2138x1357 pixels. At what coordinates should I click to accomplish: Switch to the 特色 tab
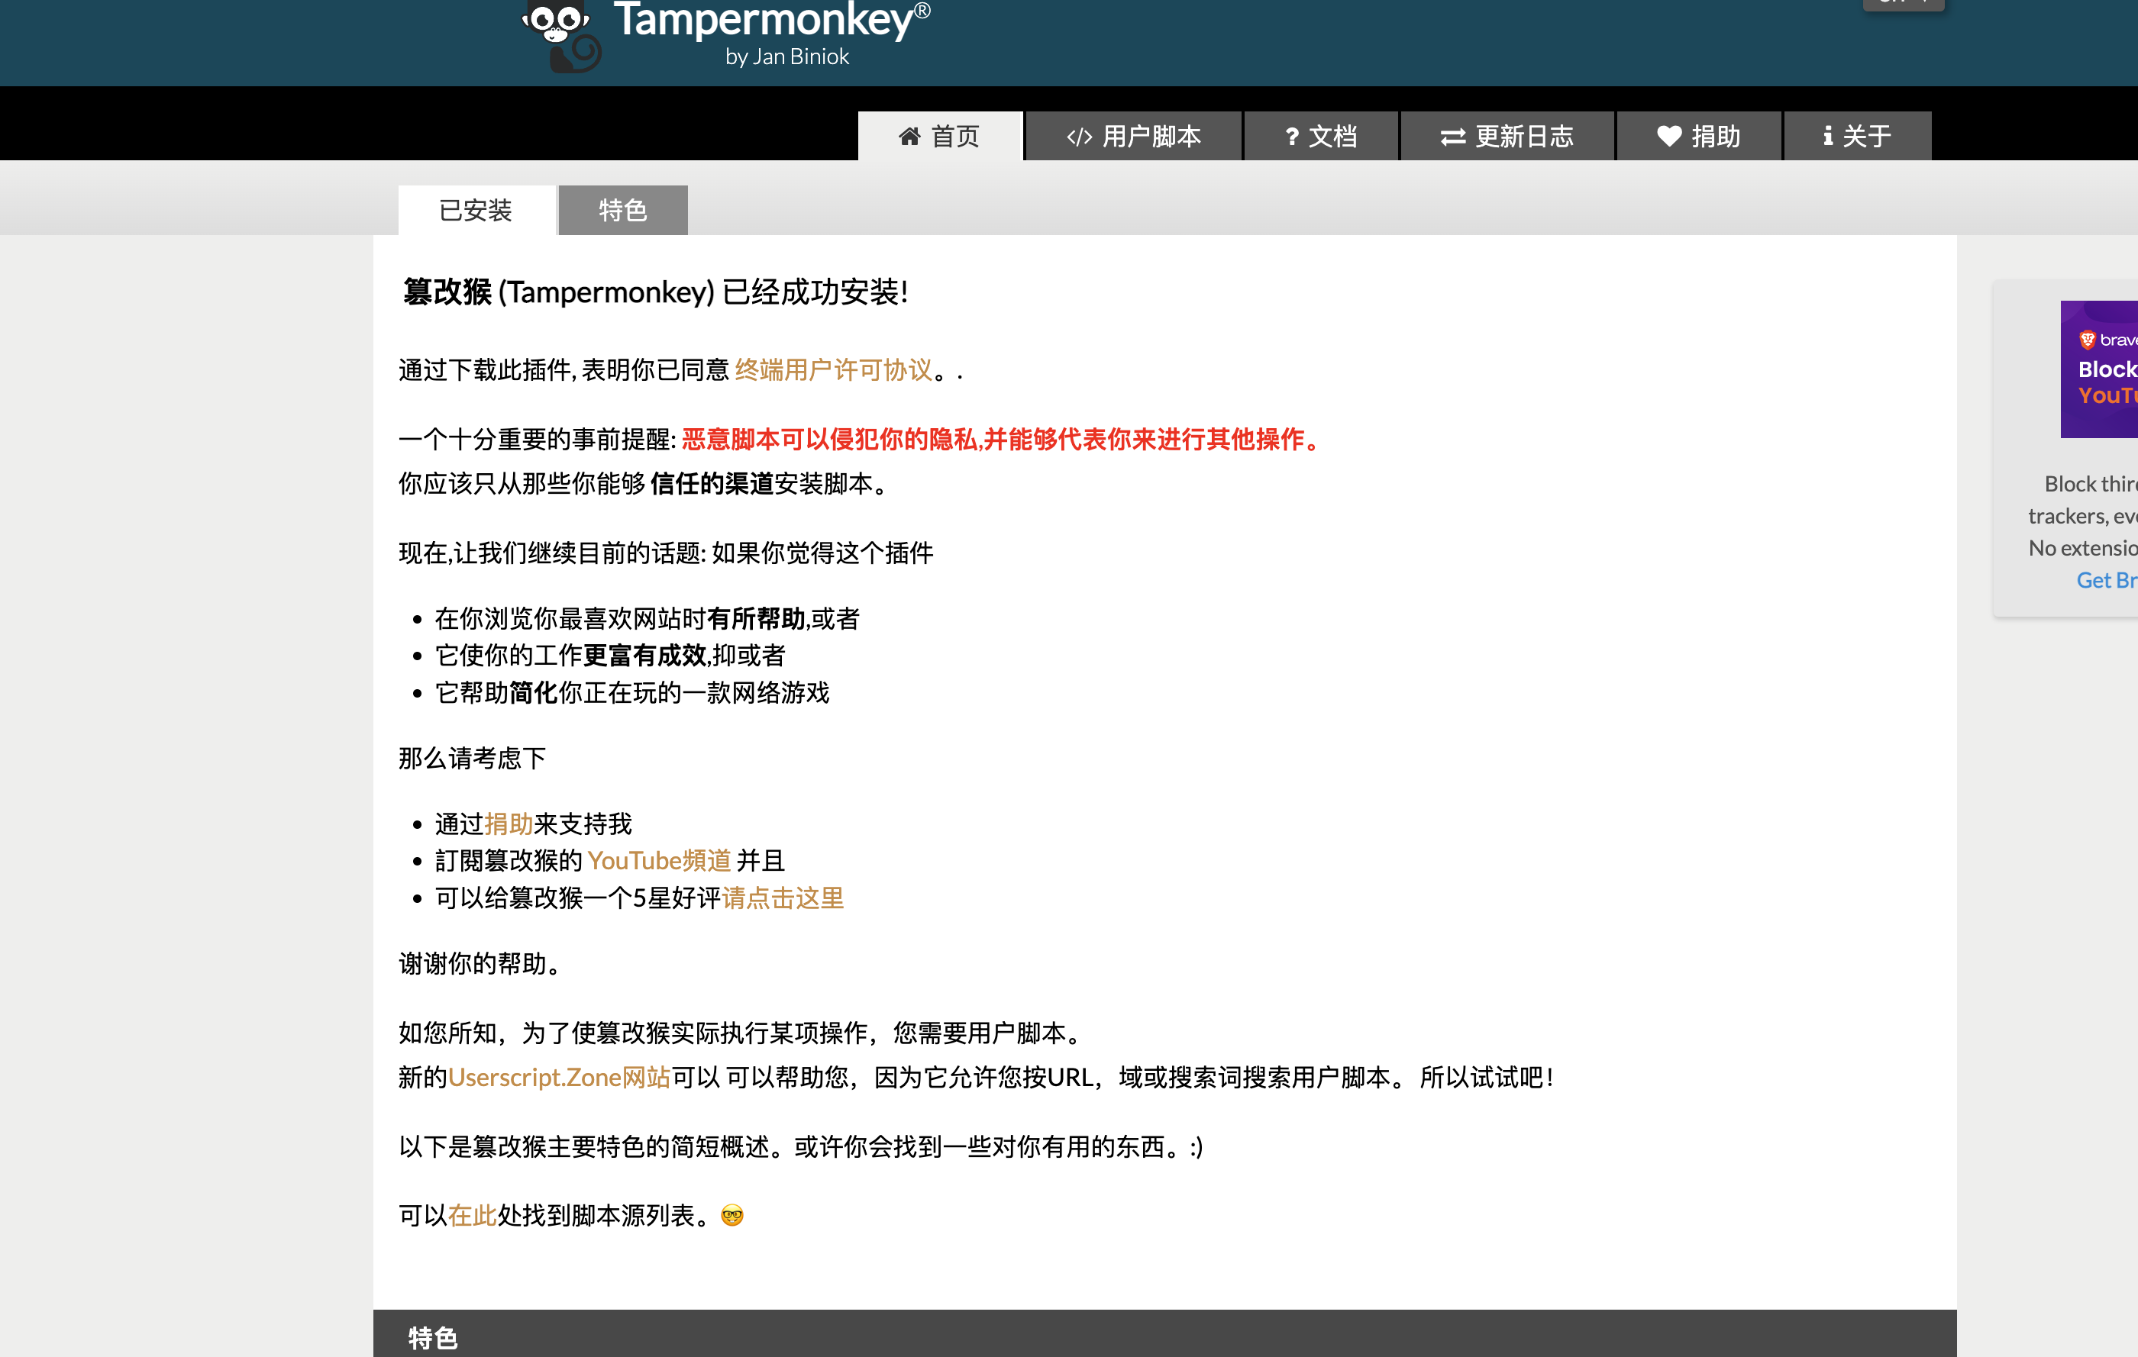[622, 209]
